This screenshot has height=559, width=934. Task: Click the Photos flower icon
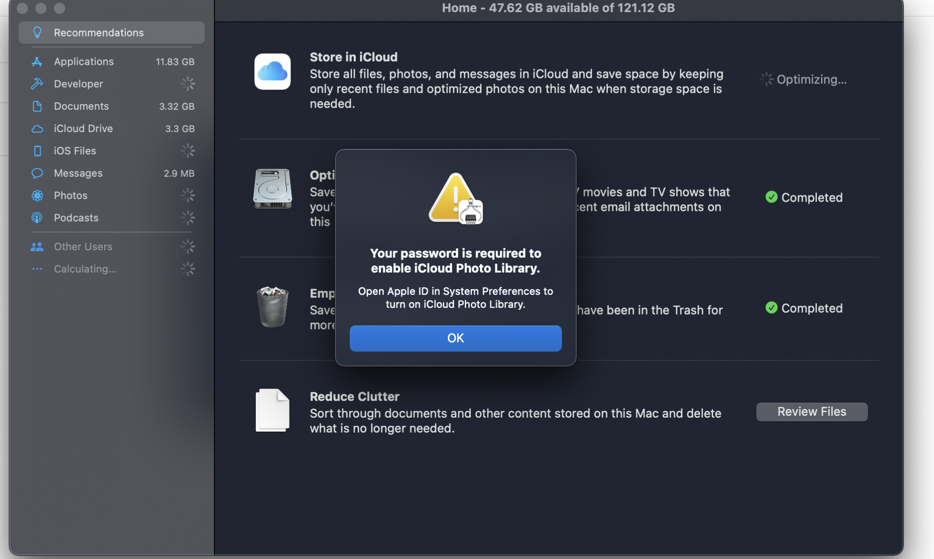pos(37,196)
